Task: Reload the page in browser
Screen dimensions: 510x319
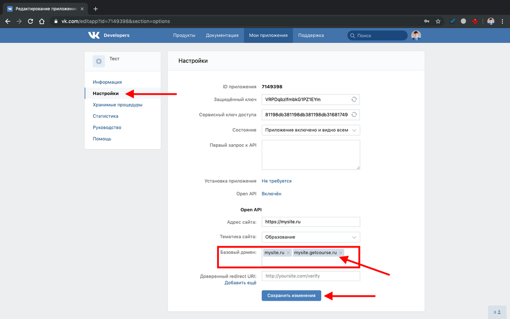Action: pos(30,21)
